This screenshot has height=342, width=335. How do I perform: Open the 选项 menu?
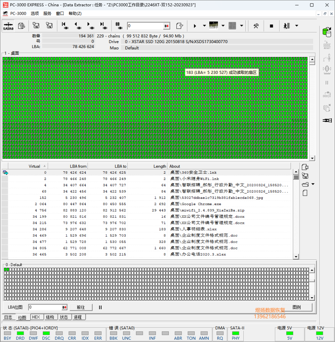(x=34, y=13)
